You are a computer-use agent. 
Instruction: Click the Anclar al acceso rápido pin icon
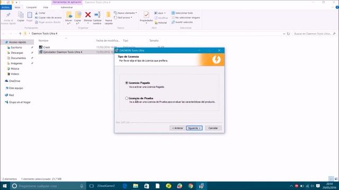point(8,15)
